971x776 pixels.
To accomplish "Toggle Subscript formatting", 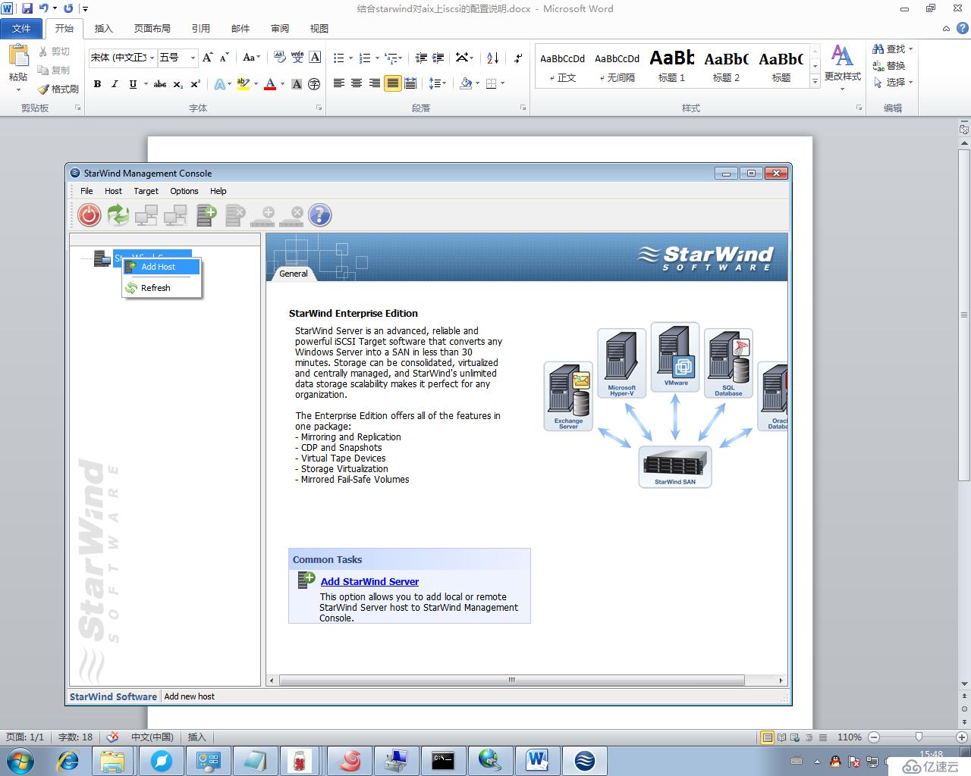I will (x=178, y=84).
